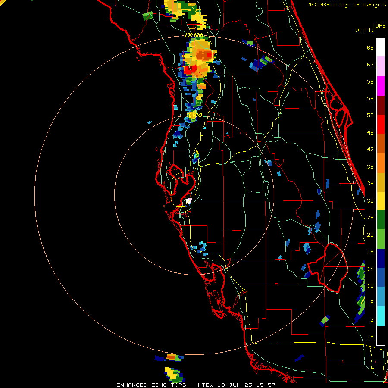The height and width of the screenshot is (388, 388).
Task: Click the 18 legend value
Action: (370, 252)
